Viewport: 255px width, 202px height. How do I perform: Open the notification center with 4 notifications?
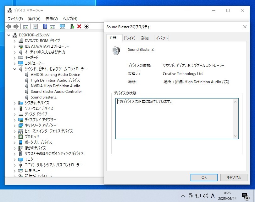245,196
